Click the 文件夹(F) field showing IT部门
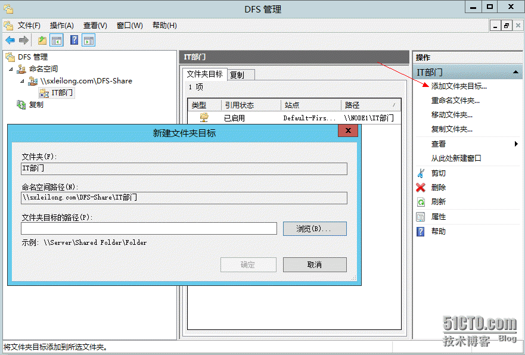The width and height of the screenshot is (525, 355). [184, 169]
